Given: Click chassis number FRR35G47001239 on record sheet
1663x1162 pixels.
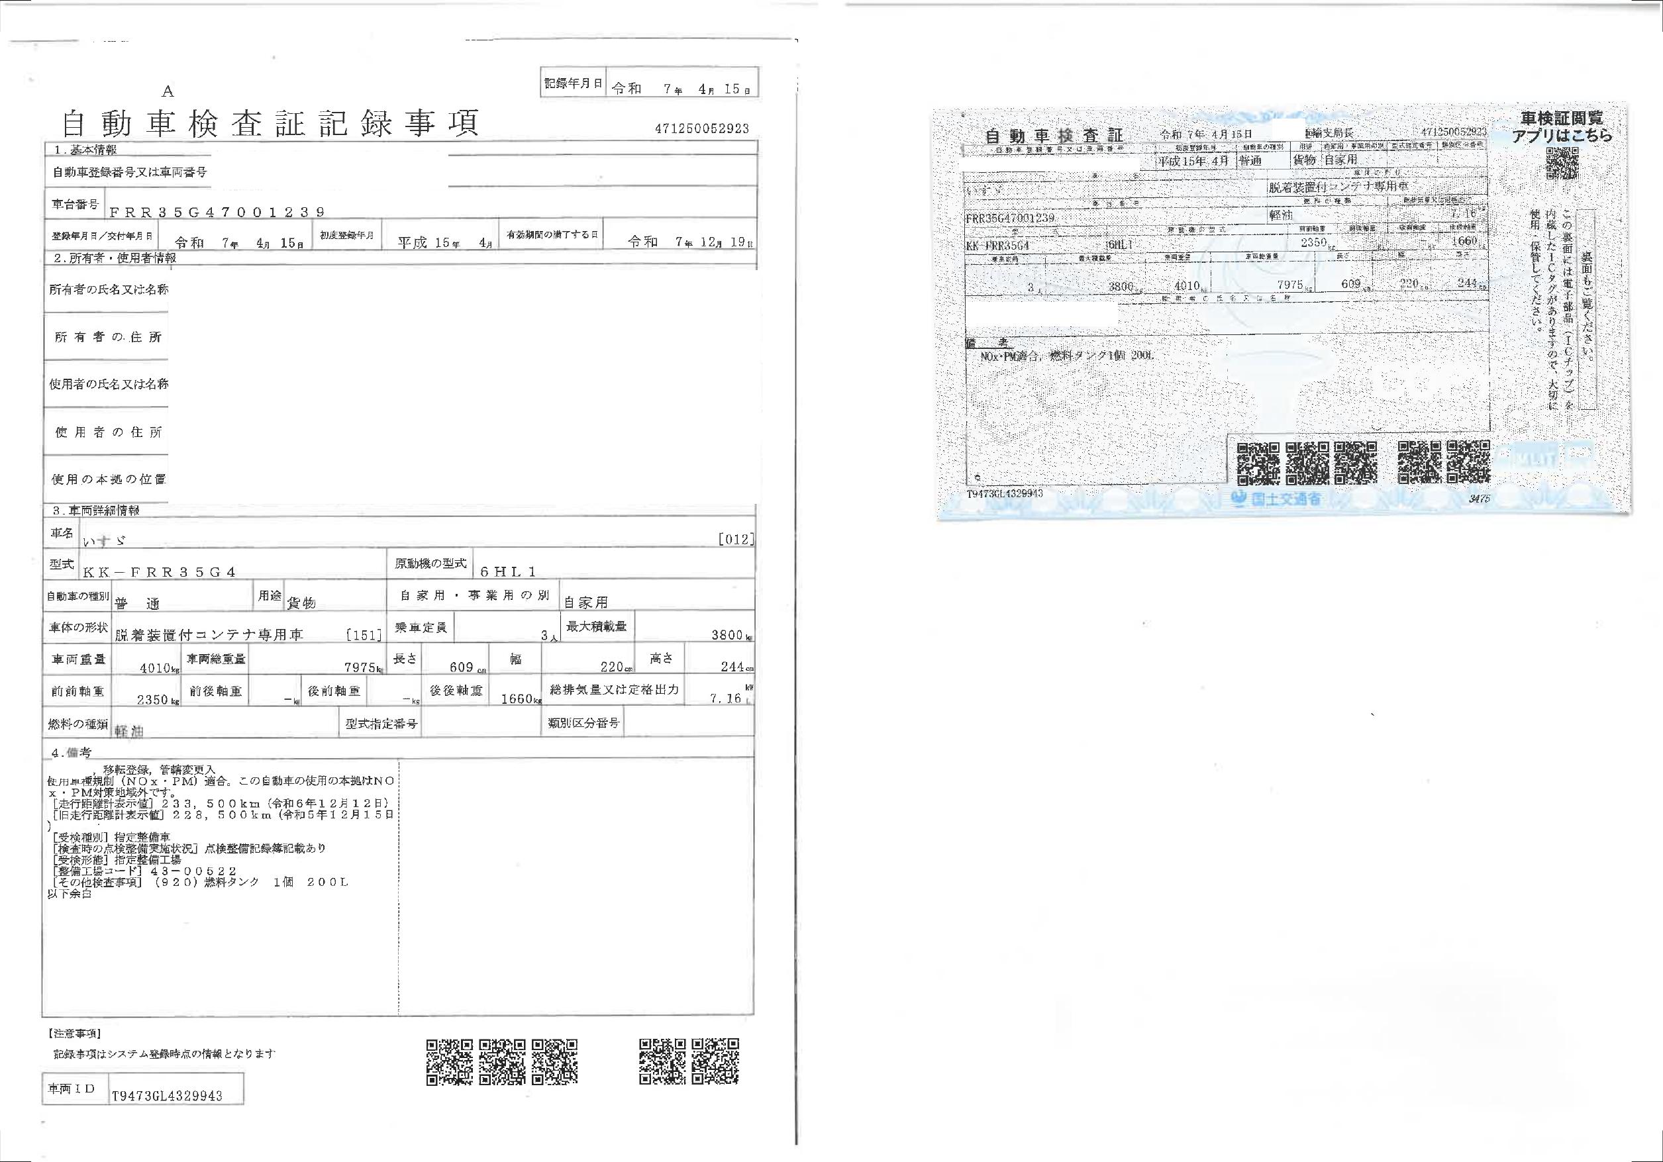Looking at the screenshot, I should click(217, 211).
